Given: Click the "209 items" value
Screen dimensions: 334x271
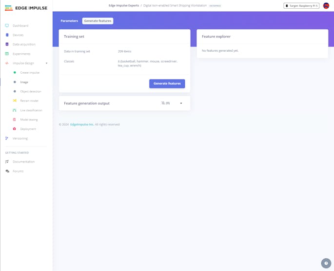Looking at the screenshot, I should click(125, 51).
